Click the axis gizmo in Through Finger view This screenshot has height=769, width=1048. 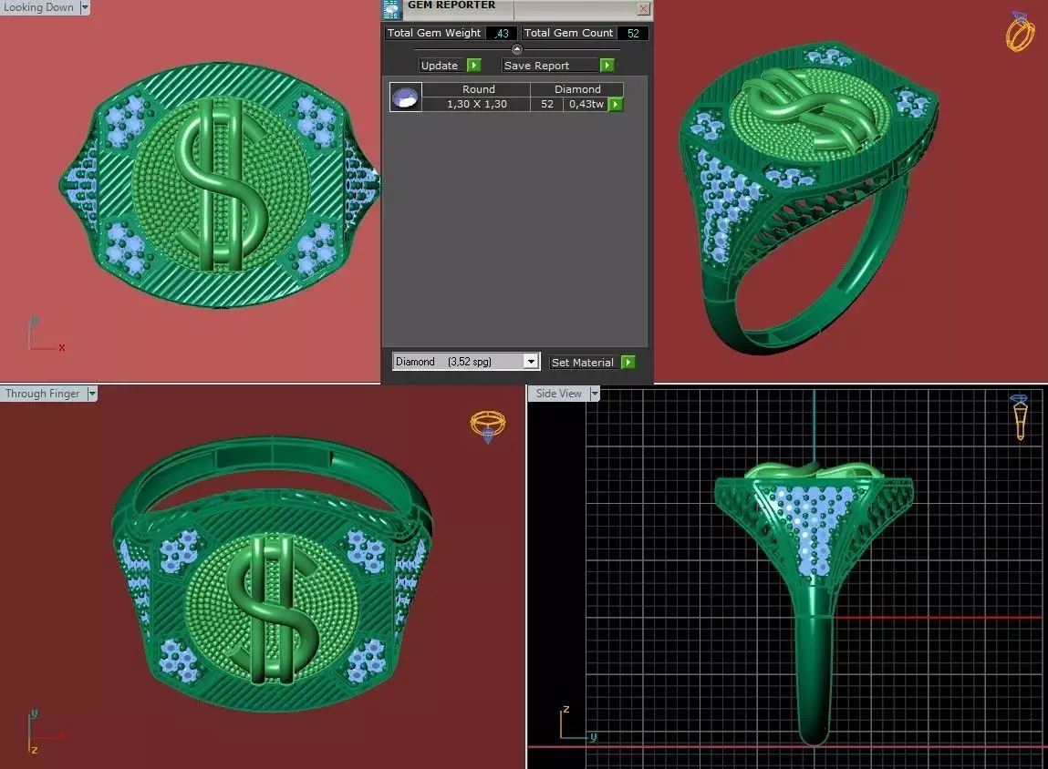tap(47, 732)
